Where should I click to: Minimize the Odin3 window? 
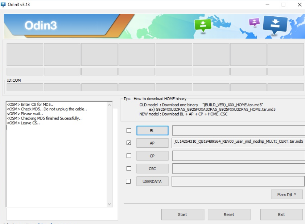267,5
